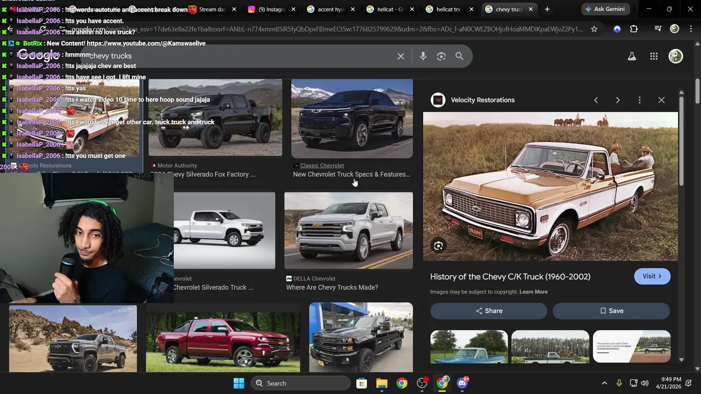Click the search magnifier button
Image resolution: width=701 pixels, height=394 pixels.
click(x=459, y=56)
